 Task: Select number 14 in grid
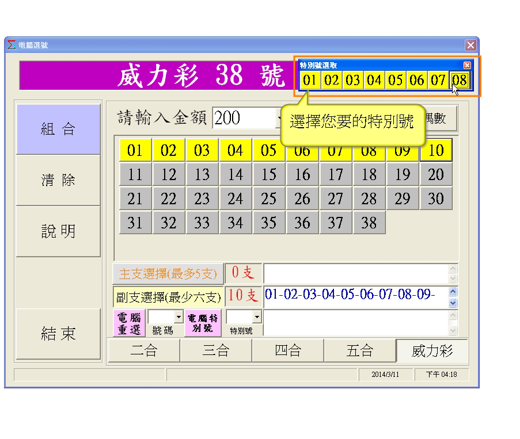coord(236,174)
